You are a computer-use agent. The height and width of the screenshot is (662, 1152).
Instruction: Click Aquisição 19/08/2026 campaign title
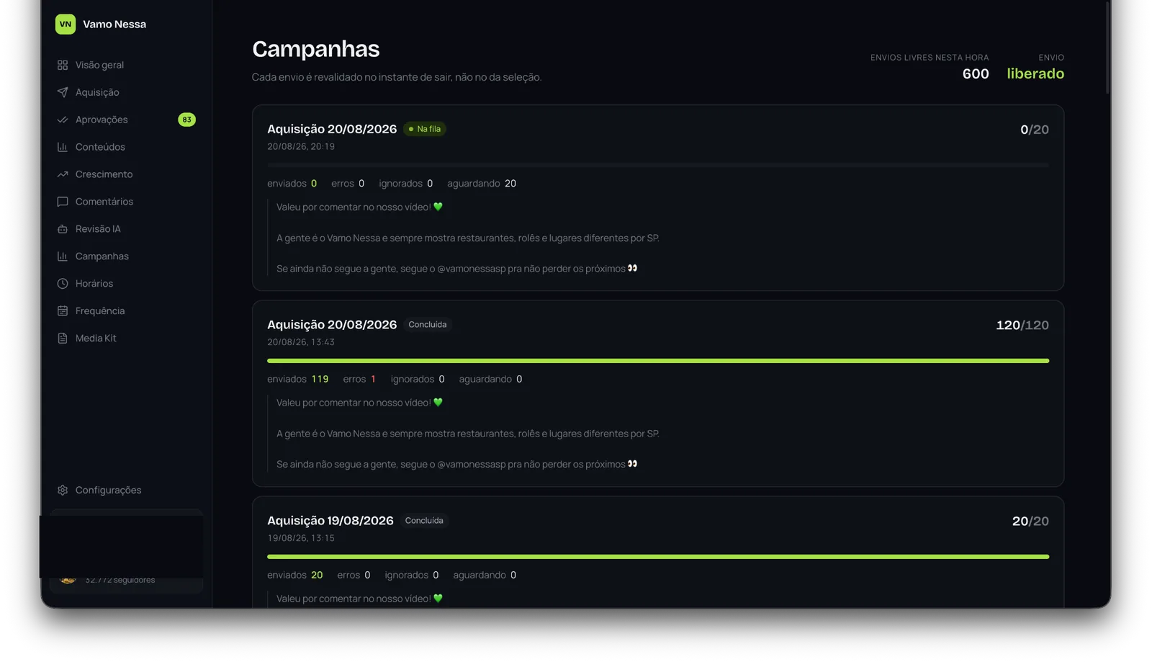(330, 521)
